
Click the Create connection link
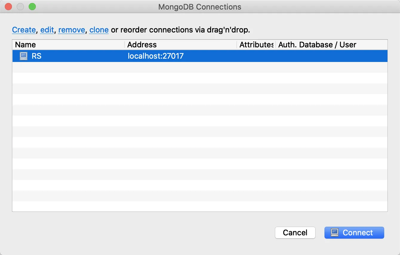[x=24, y=30]
